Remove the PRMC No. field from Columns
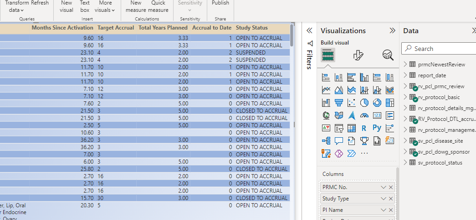Image resolution: width=476 pixels, height=220 pixels. [391, 187]
